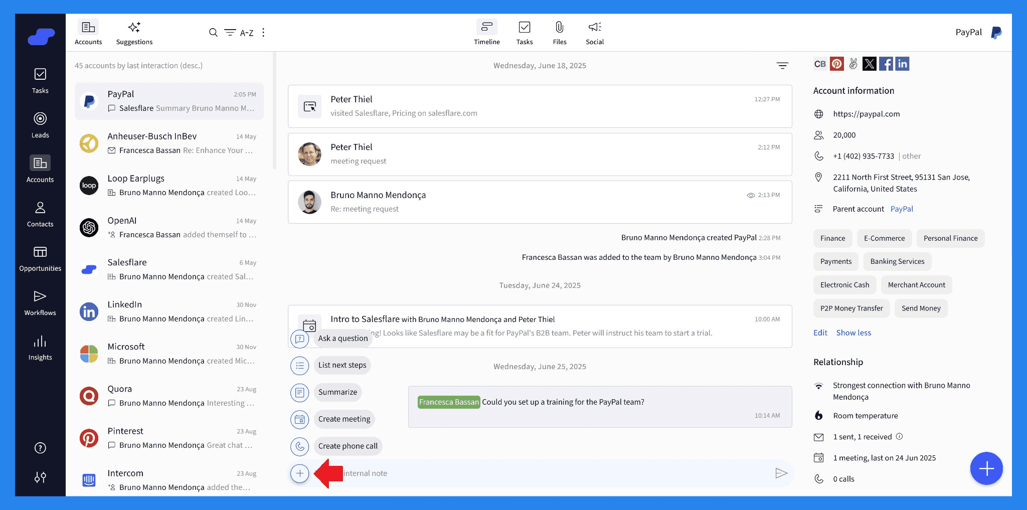This screenshot has width=1027, height=510.
Task: Click phone number +1 (402) 935-7733
Action: (864, 156)
